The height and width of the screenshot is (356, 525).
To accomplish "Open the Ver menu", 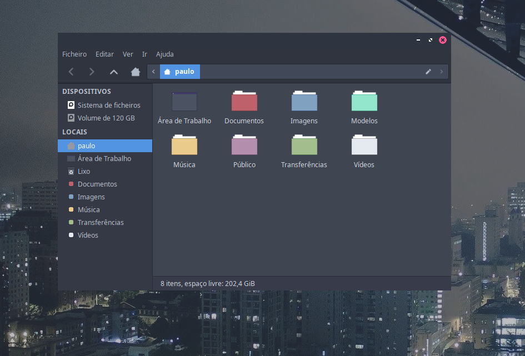I will [x=128, y=54].
